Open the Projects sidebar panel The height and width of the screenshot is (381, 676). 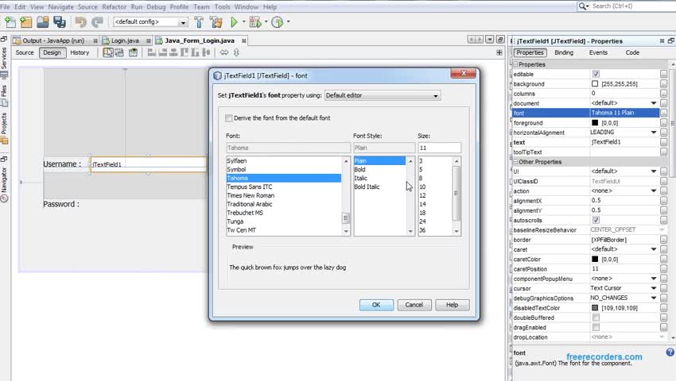pyautogui.click(x=4, y=129)
